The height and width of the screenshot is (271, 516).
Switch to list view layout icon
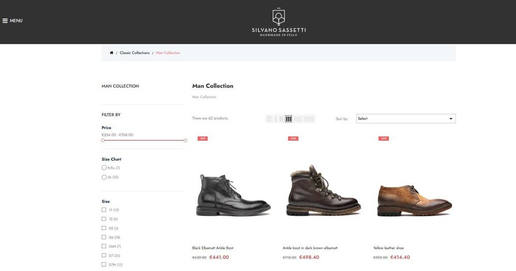pos(269,119)
